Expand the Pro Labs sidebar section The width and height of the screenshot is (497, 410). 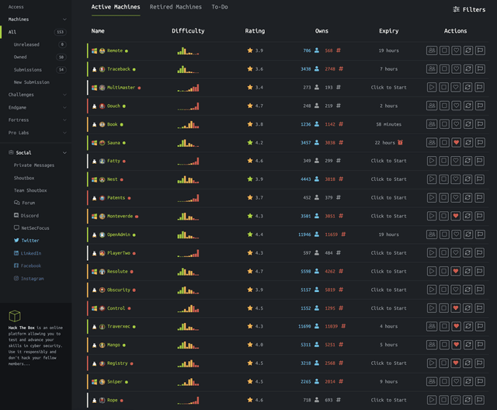[64, 133]
